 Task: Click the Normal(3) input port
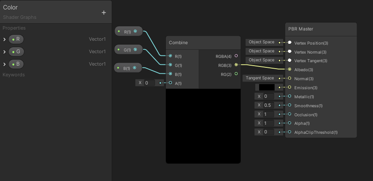[290, 78]
